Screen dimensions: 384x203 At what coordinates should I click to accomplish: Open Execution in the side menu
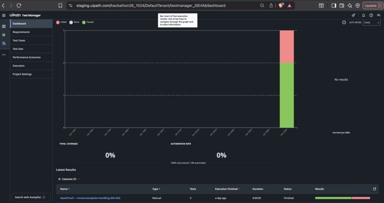click(x=31, y=66)
